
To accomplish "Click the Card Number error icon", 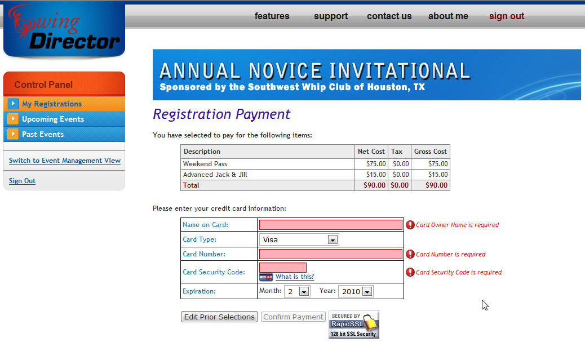I will coord(410,254).
